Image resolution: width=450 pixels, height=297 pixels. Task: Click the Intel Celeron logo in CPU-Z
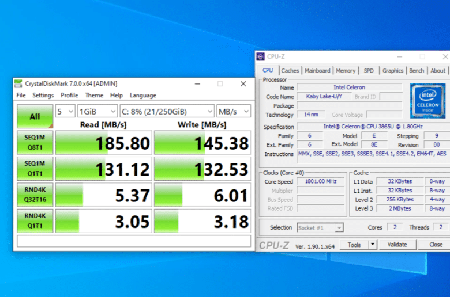click(427, 101)
